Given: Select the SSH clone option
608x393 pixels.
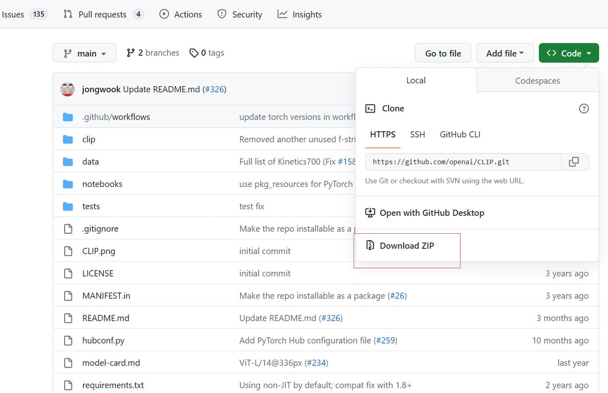Looking at the screenshot, I should pos(417,134).
